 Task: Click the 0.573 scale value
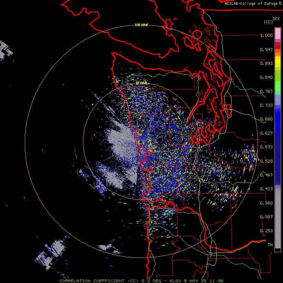point(266,147)
